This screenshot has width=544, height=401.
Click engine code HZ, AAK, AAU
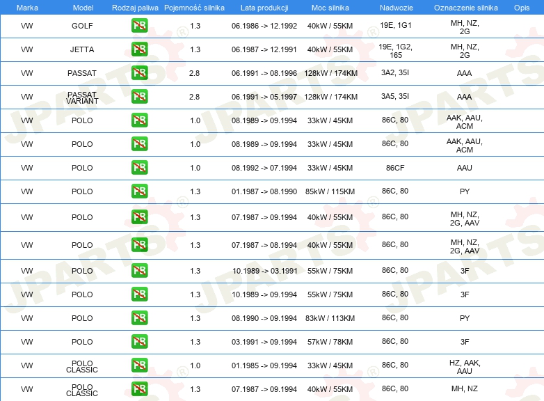(x=465, y=367)
